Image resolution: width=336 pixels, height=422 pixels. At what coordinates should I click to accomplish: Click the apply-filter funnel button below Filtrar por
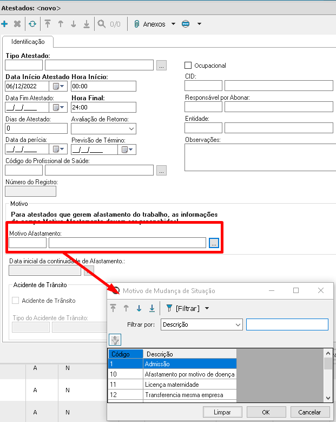[115, 340]
